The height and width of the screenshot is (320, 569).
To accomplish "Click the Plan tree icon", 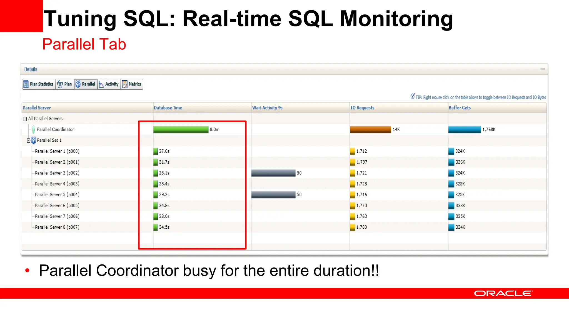I will [60, 84].
